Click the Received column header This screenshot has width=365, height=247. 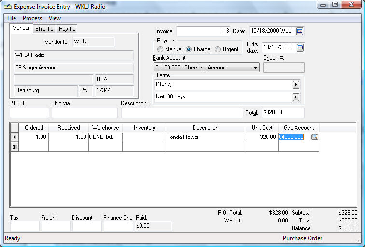coord(69,128)
